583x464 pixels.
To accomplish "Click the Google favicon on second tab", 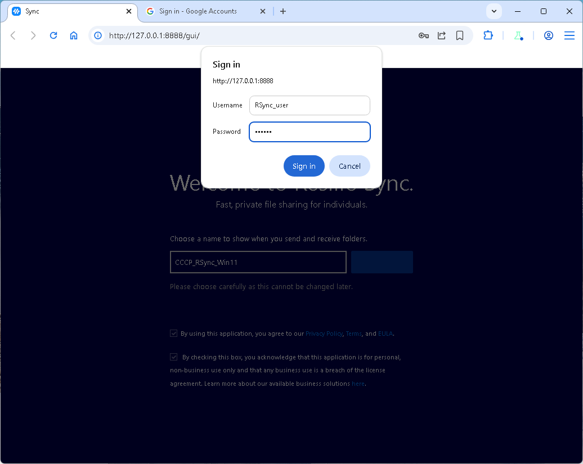I will [x=150, y=11].
